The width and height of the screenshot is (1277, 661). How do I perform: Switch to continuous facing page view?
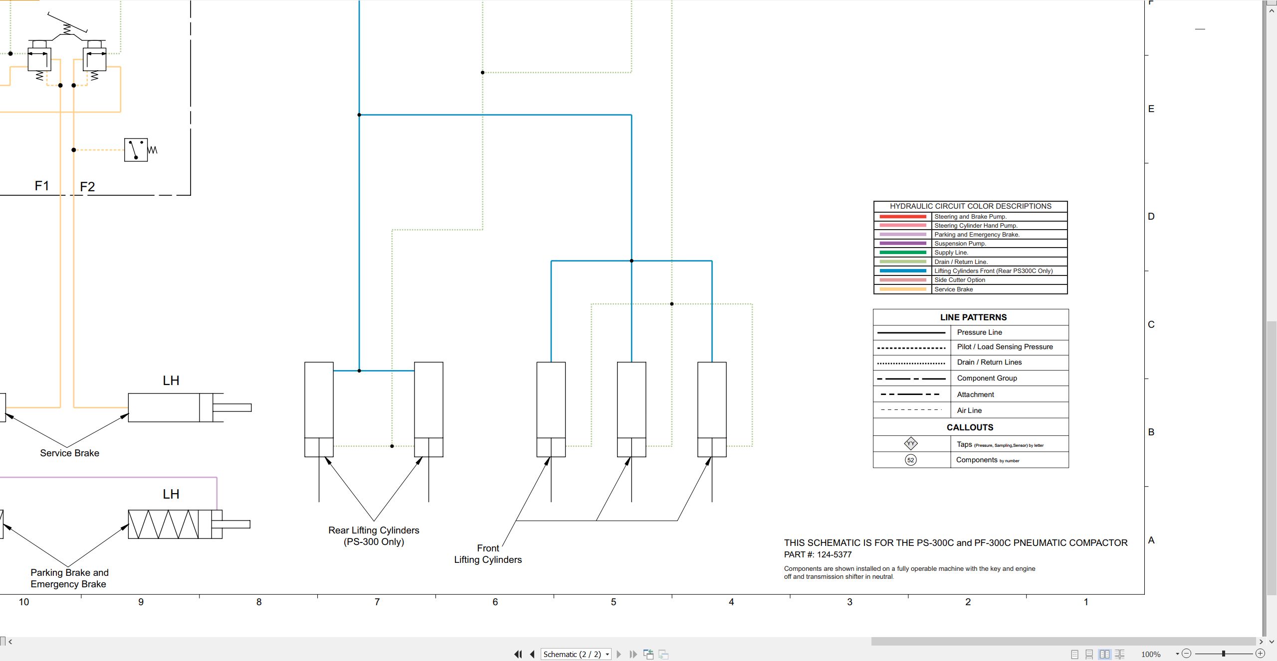click(x=1120, y=654)
